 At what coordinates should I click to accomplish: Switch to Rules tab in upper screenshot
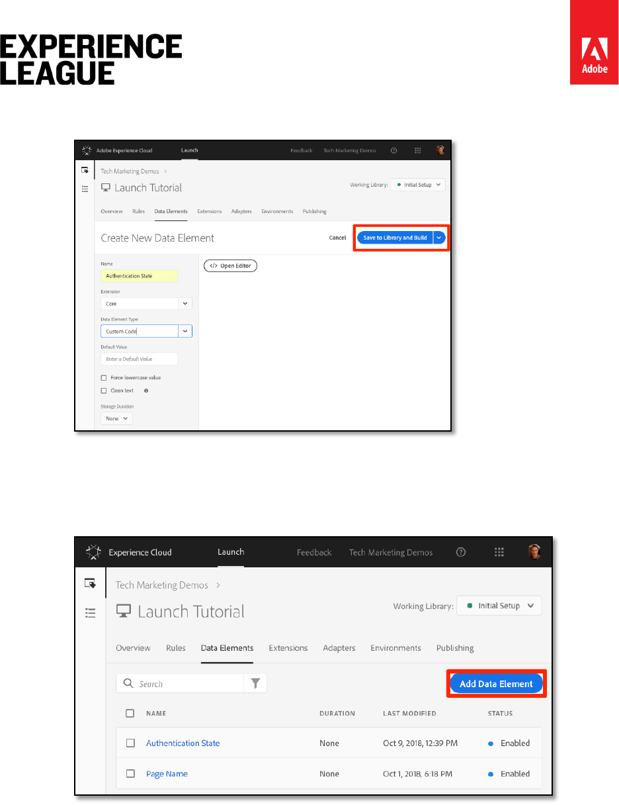pyautogui.click(x=139, y=211)
